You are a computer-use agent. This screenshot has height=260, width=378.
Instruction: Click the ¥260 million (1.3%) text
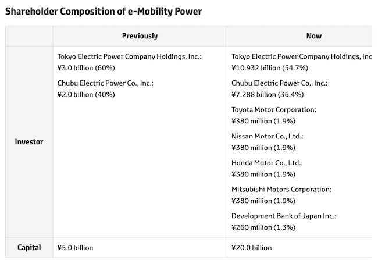point(263,227)
